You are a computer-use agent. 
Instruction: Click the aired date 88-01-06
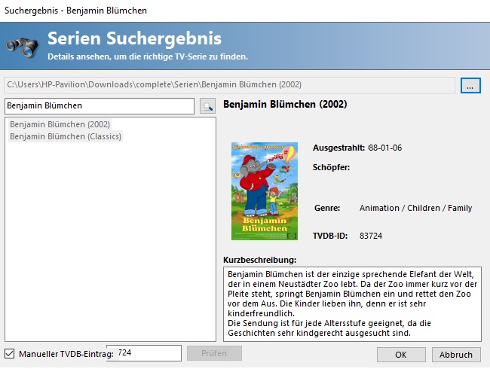(x=385, y=148)
